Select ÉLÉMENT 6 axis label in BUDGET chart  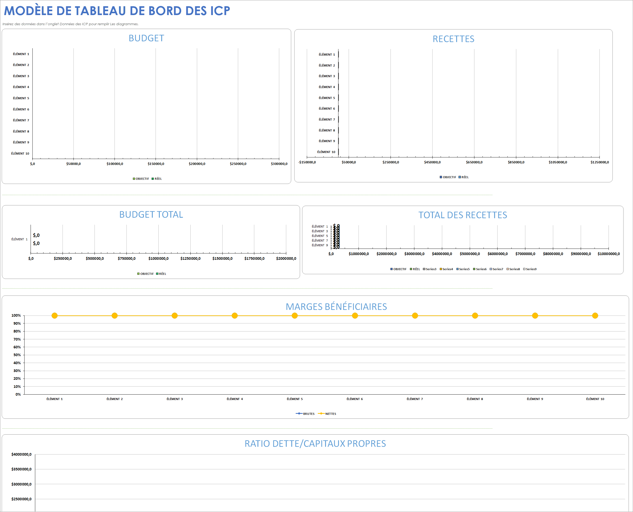click(x=21, y=109)
